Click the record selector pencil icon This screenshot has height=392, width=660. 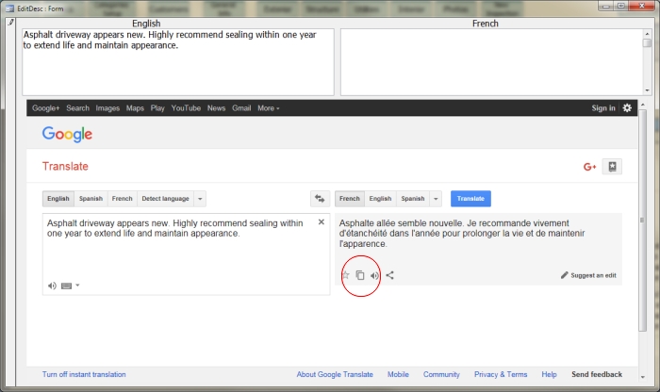click(11, 22)
